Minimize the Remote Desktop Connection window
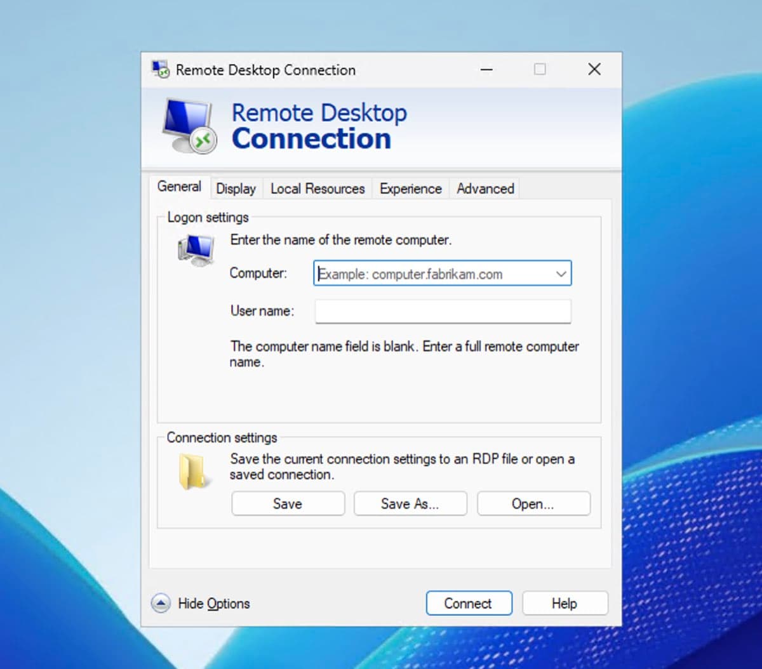 tap(486, 69)
